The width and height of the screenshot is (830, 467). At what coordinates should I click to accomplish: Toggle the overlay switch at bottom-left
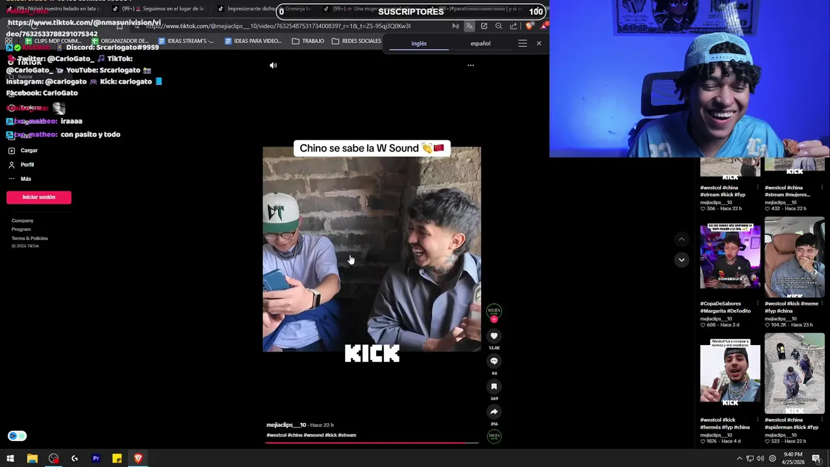[x=18, y=437]
